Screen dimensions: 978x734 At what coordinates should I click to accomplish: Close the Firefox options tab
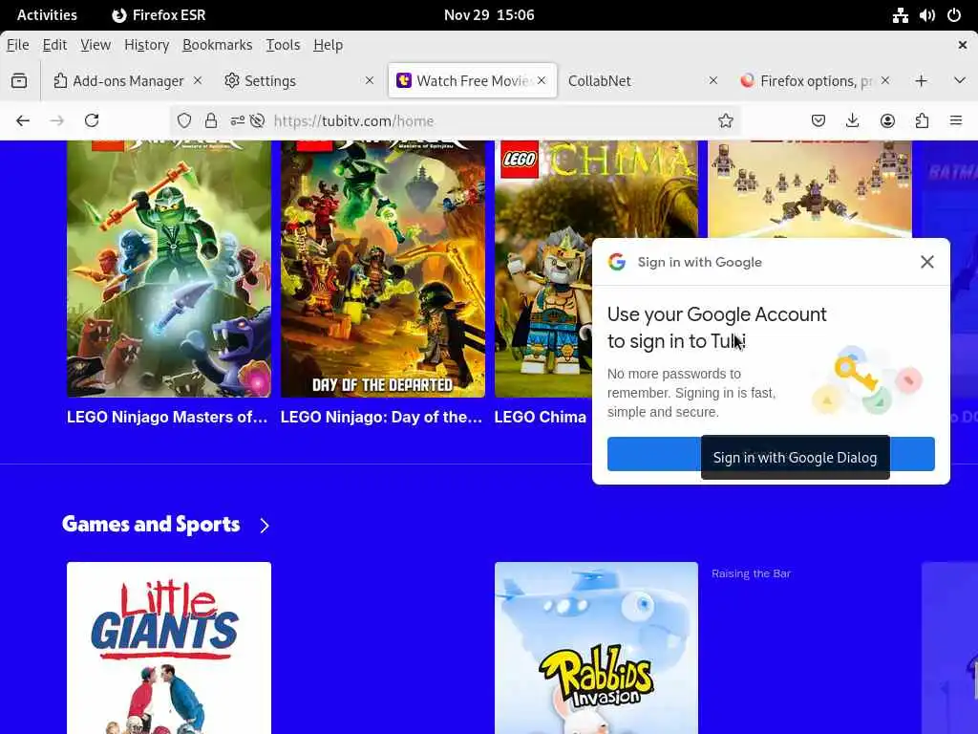coord(885,80)
